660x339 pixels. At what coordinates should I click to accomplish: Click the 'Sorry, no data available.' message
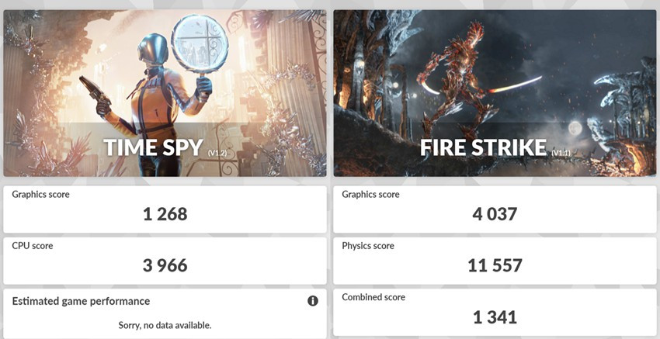coord(165,325)
